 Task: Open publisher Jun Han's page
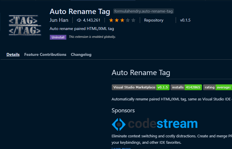click(x=59, y=20)
